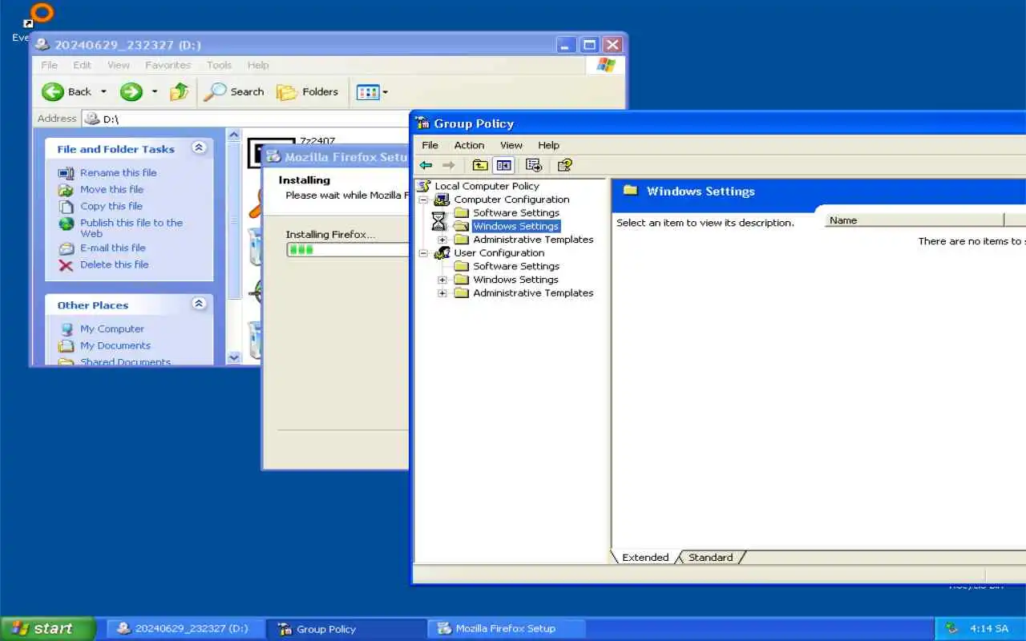The image size is (1026, 641).
Task: Click E-mail this file link
Action: 113,248
